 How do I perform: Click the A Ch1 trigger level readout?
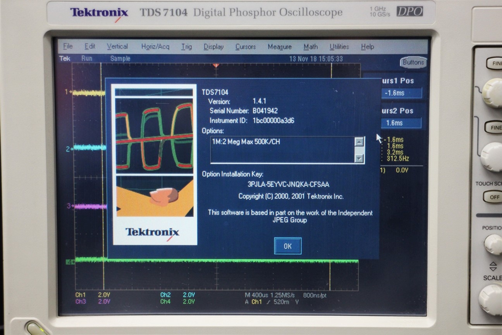pyautogui.click(x=272, y=302)
